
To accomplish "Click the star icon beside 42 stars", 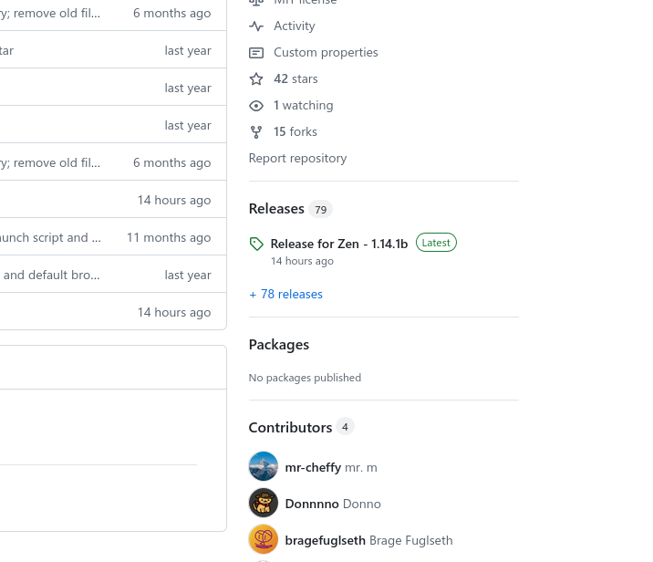I will click(x=256, y=79).
